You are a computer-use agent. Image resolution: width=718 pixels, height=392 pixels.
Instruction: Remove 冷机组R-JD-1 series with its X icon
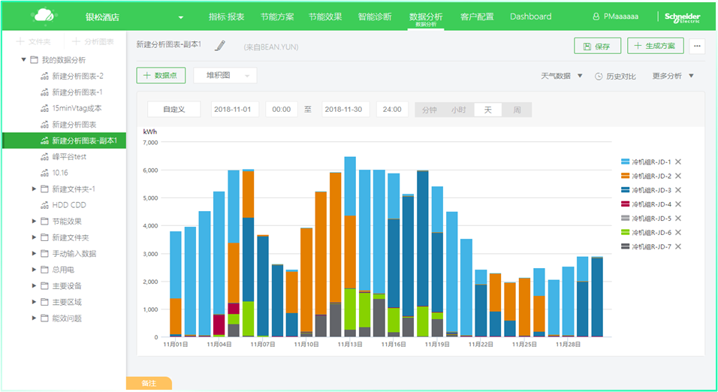tap(678, 162)
